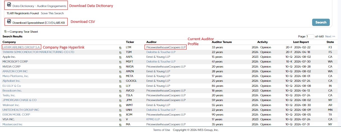
Task: Open LATAM Airlines tear sheet icon
Action: click(120, 47)
